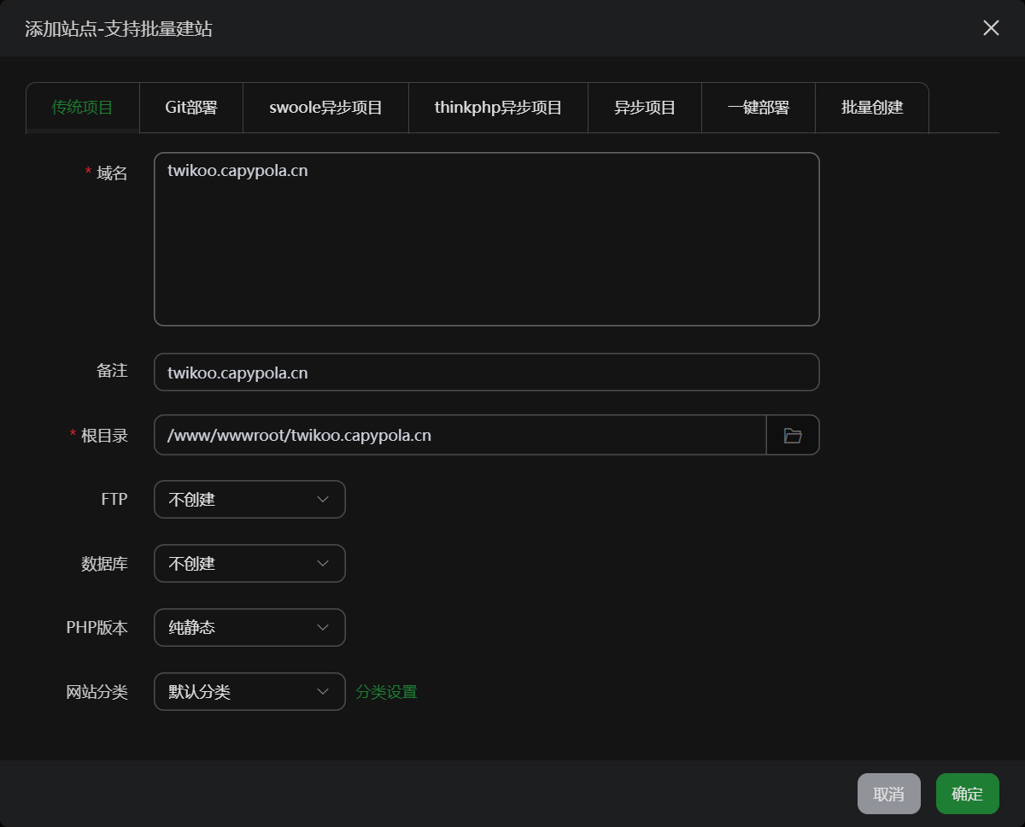The height and width of the screenshot is (827, 1025).
Task: Select the 传统项目 tab
Action: (x=83, y=108)
